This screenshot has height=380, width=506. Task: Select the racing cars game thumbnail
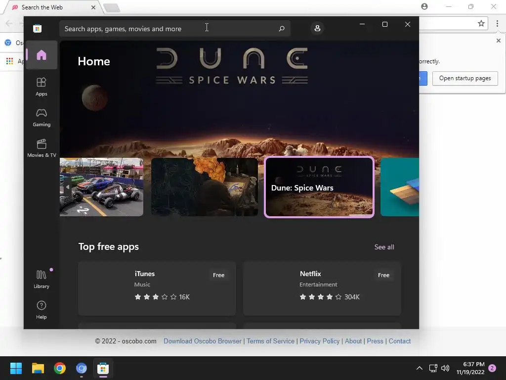click(x=101, y=187)
